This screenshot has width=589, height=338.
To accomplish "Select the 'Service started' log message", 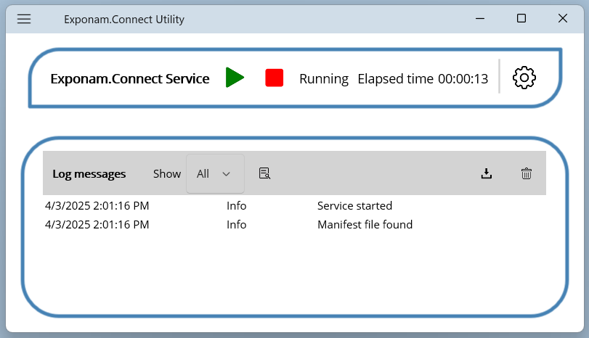I will [x=354, y=205].
